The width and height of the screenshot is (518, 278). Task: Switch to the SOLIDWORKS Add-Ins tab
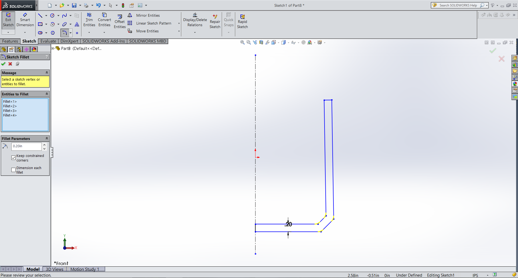[104, 41]
